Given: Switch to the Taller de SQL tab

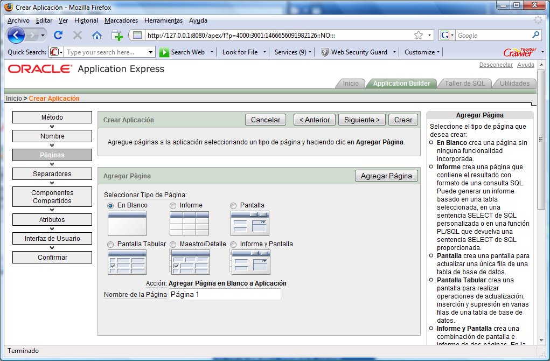Looking at the screenshot, I should [x=465, y=84].
